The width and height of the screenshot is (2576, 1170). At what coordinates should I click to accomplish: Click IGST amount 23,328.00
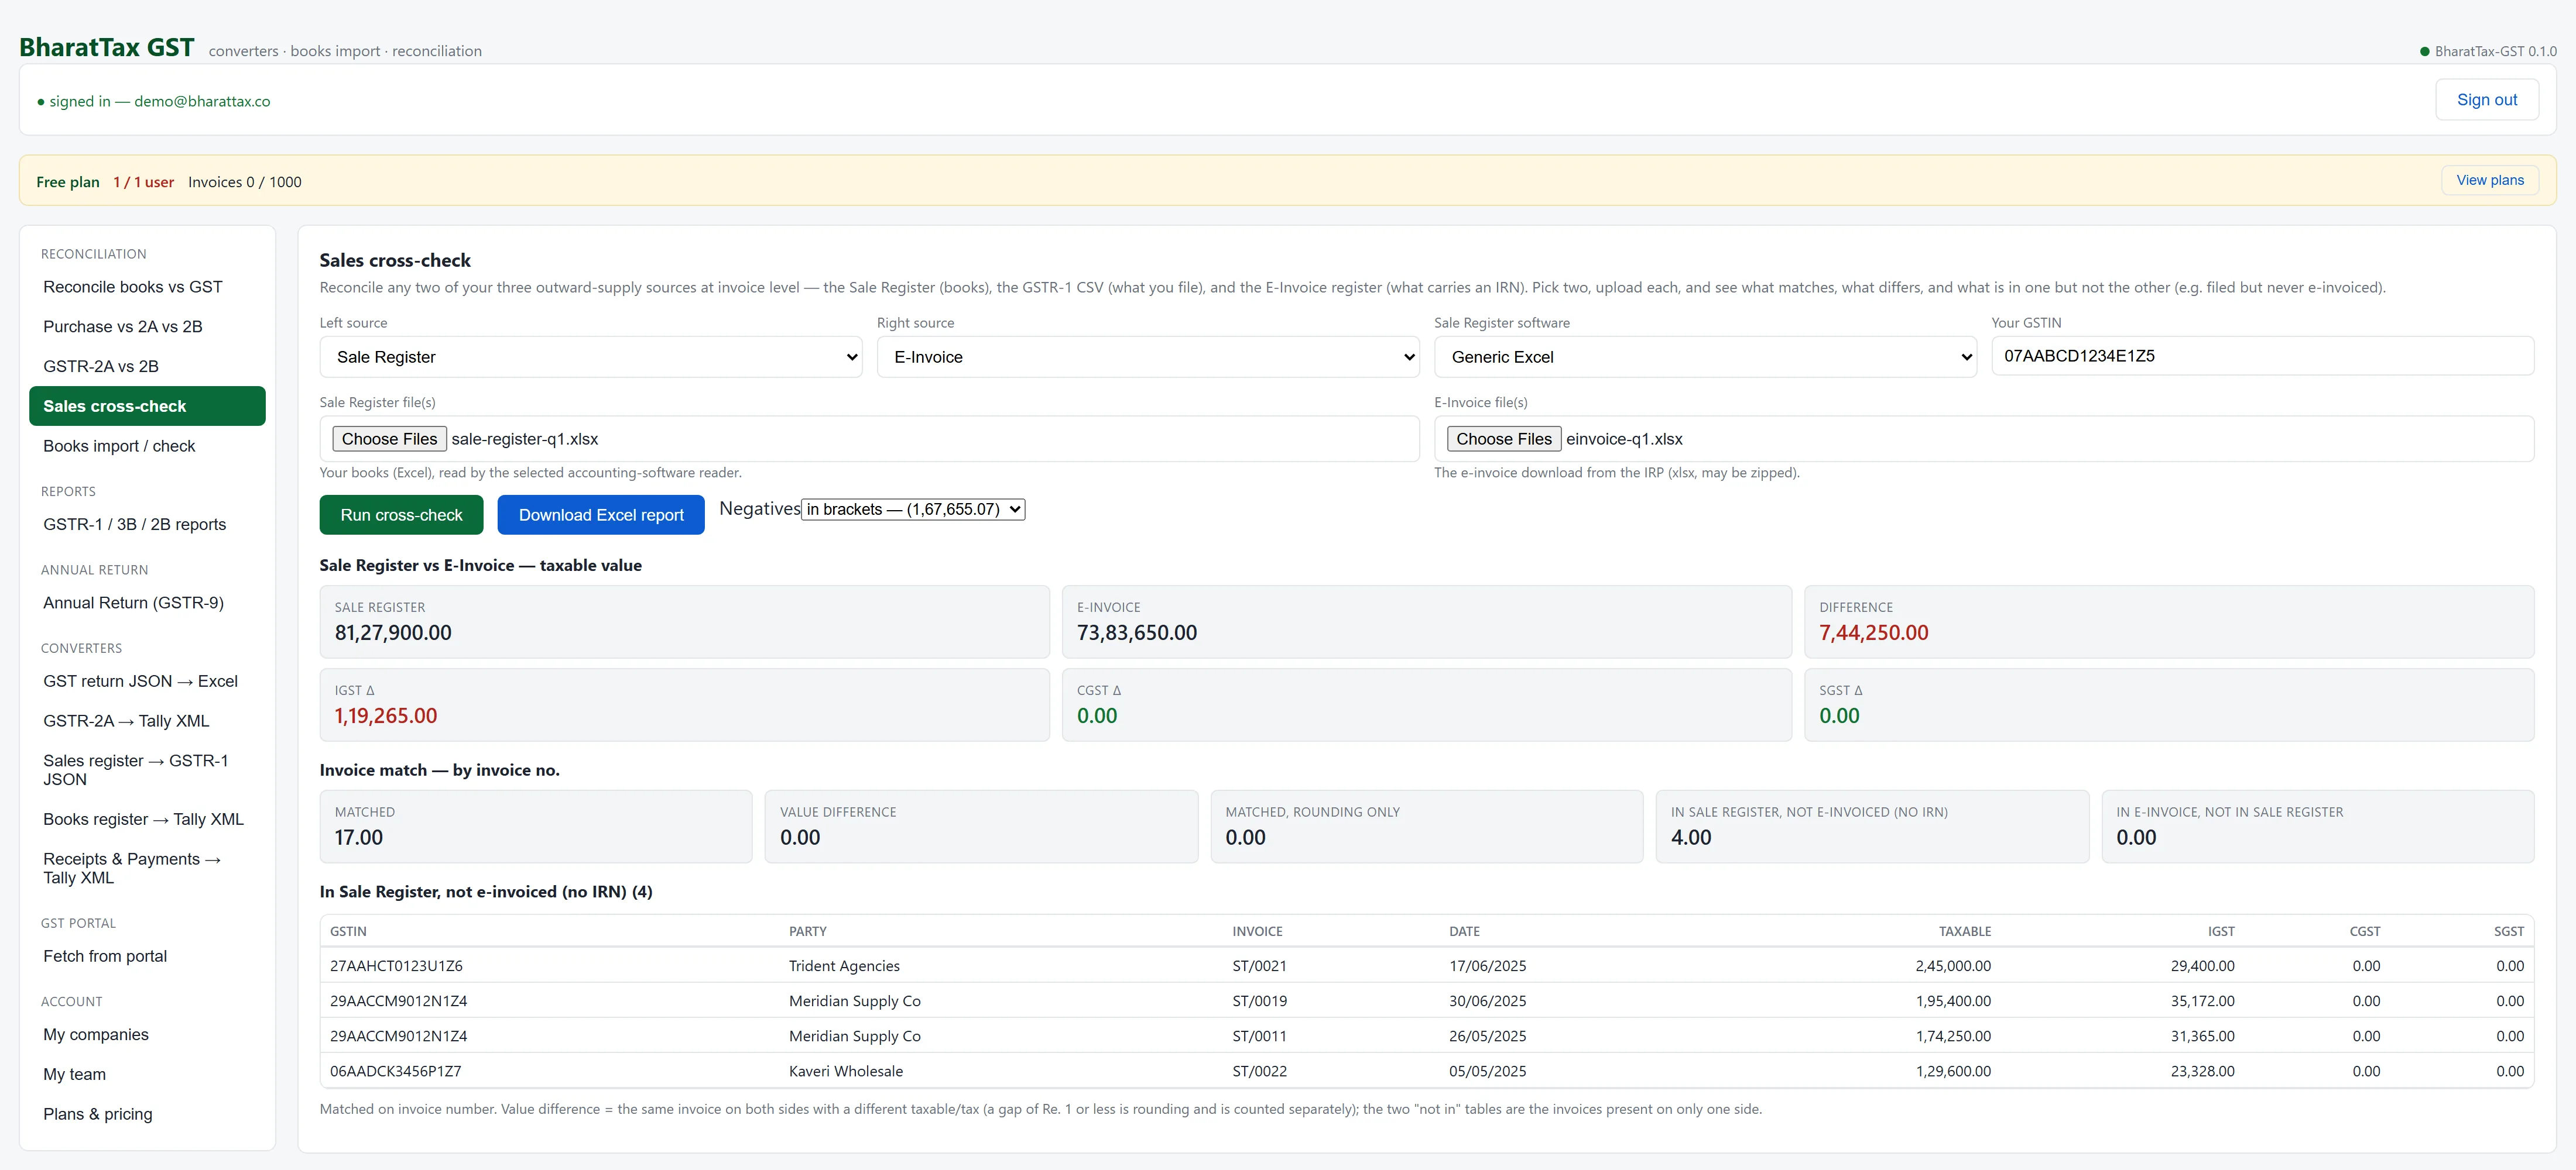click(2202, 1071)
